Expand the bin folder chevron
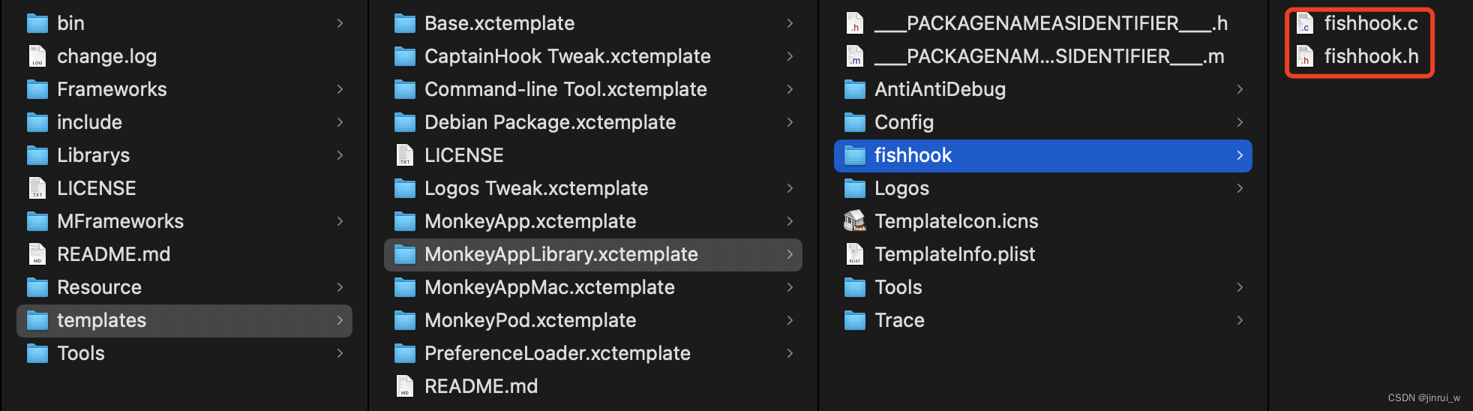 coord(340,23)
